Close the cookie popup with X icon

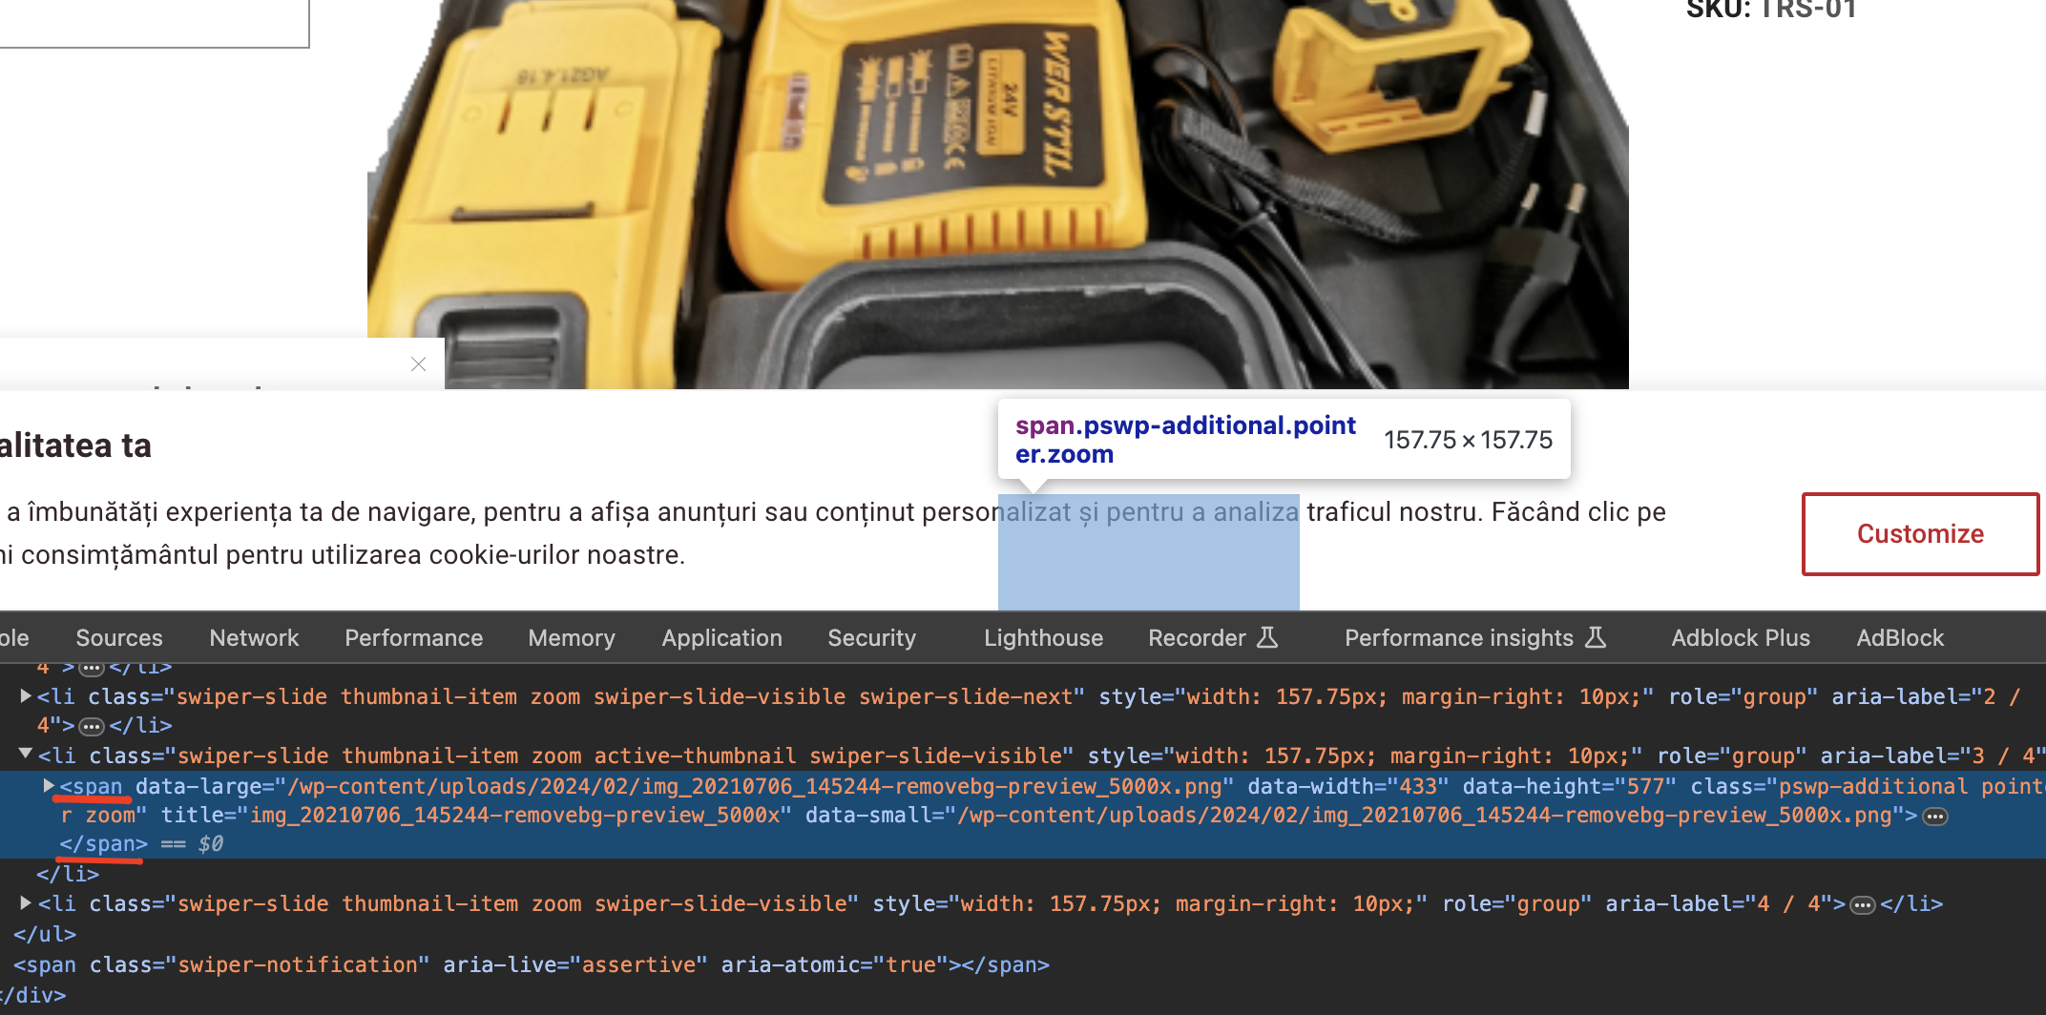point(418,364)
